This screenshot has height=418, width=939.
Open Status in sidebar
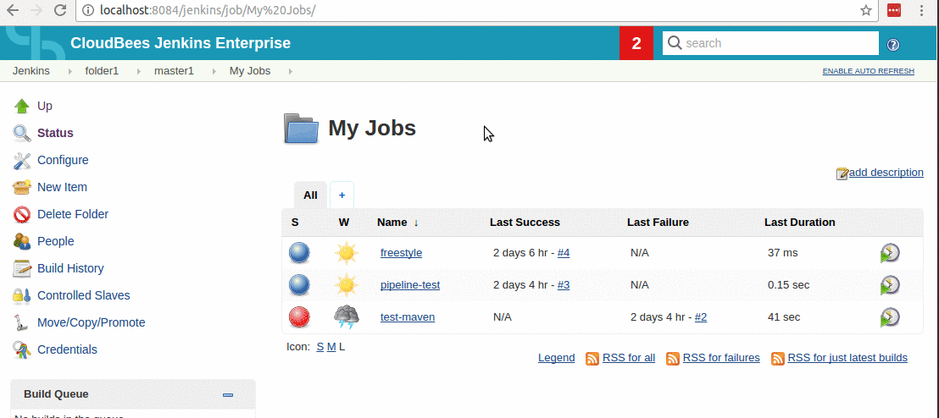55,134
